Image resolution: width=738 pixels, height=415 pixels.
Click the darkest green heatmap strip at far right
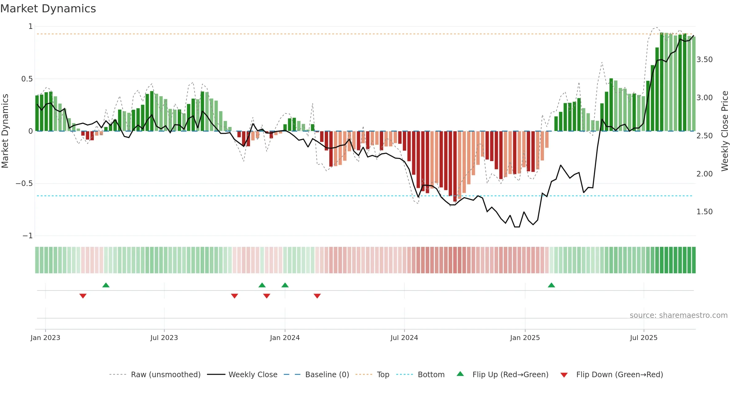pos(694,260)
